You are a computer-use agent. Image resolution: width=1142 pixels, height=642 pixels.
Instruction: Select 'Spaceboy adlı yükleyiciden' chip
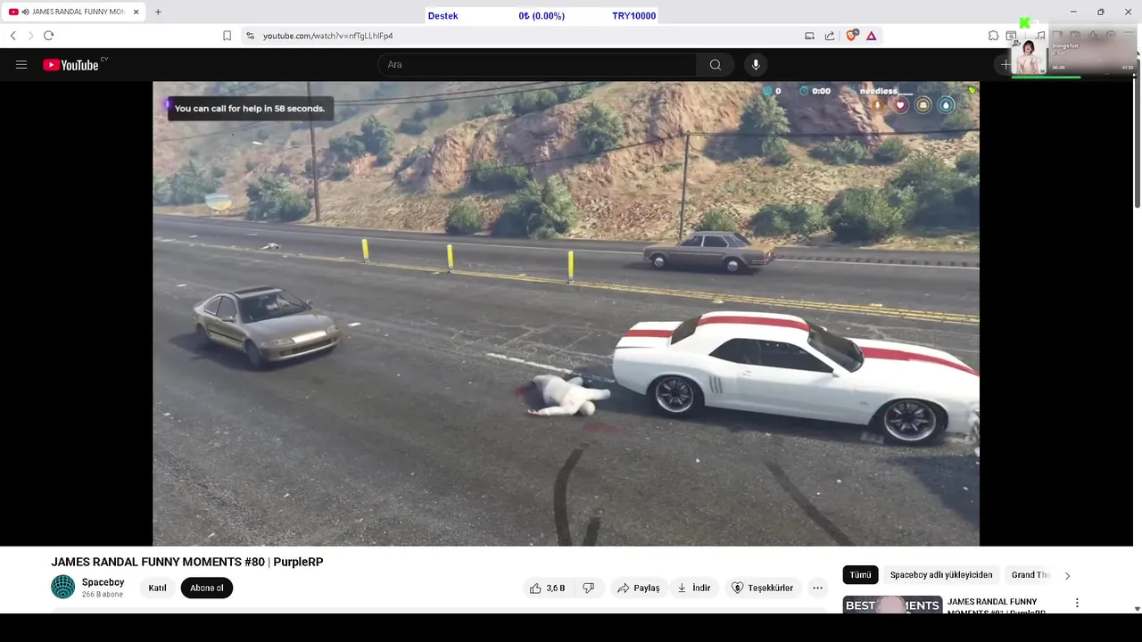[941, 575]
